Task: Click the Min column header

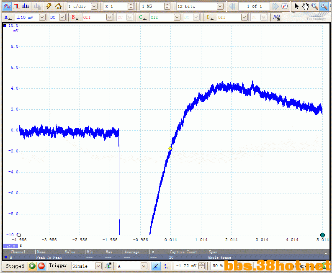Action: coord(90,252)
